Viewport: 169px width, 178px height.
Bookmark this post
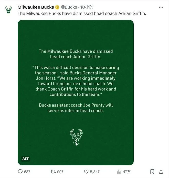pyautogui.click(x=152, y=172)
